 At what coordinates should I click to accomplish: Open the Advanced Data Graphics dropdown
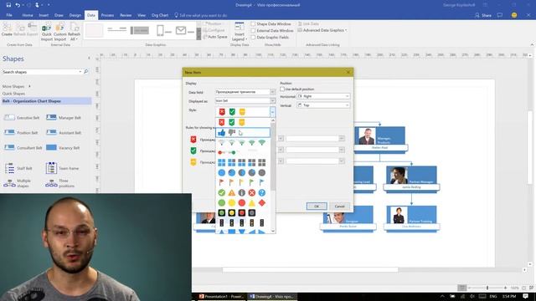pos(322,30)
